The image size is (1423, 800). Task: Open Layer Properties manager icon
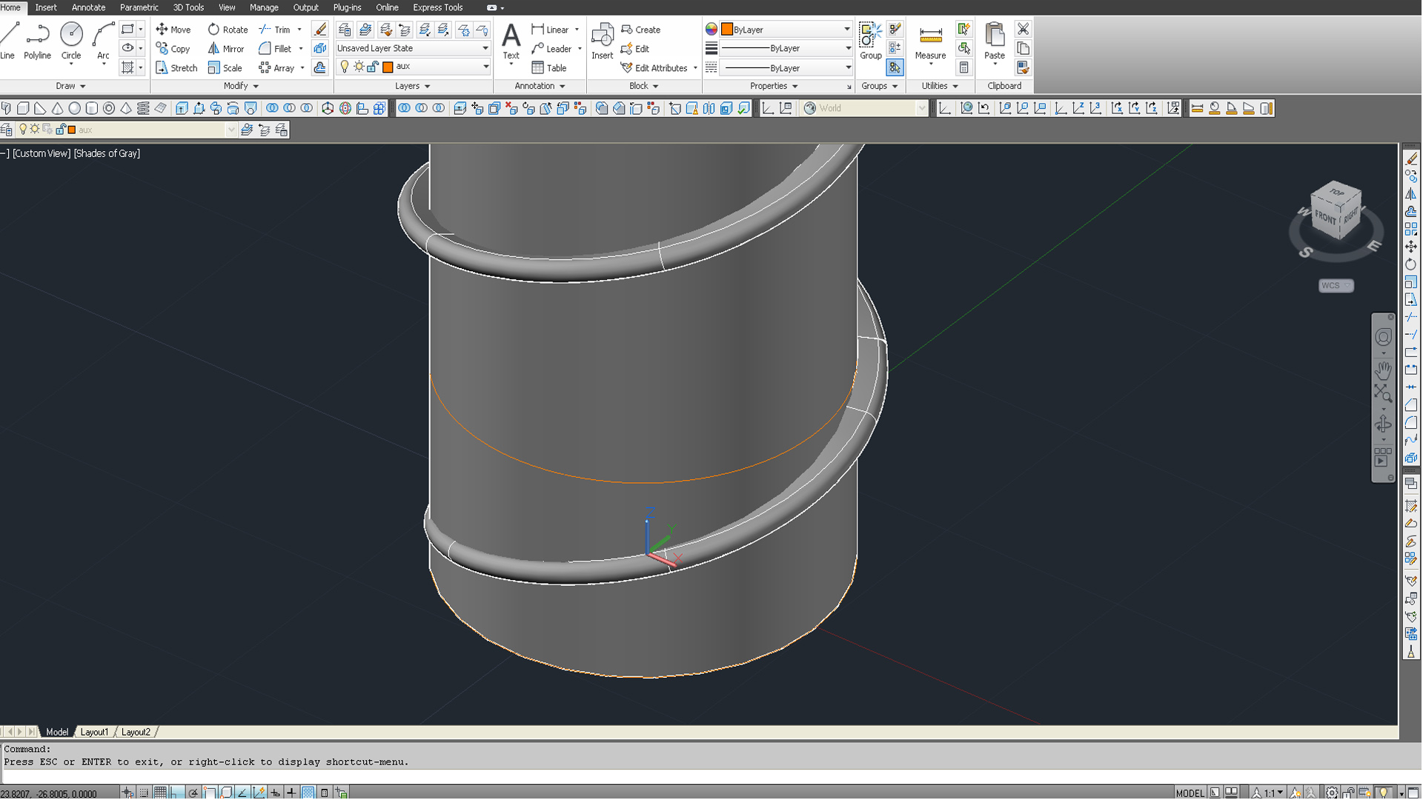coord(345,30)
